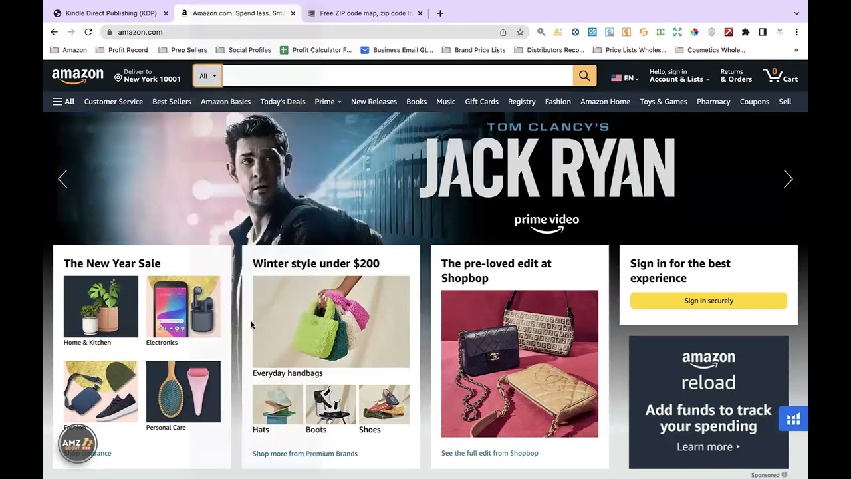Viewport: 851px width, 479px height.
Task: Open See the full edit from Shopbop
Action: click(x=490, y=453)
